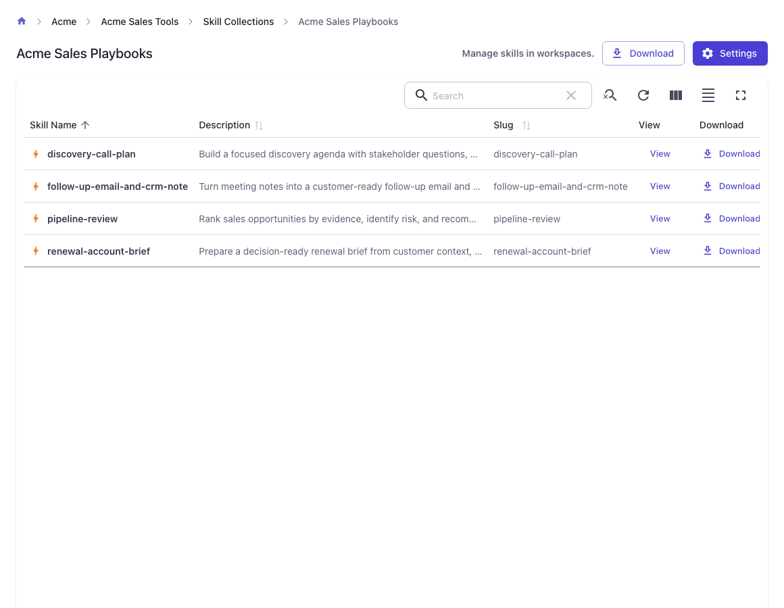Click the Acme Sales Playbooks page title
The width and height of the screenshot is (784, 608).
click(x=84, y=53)
